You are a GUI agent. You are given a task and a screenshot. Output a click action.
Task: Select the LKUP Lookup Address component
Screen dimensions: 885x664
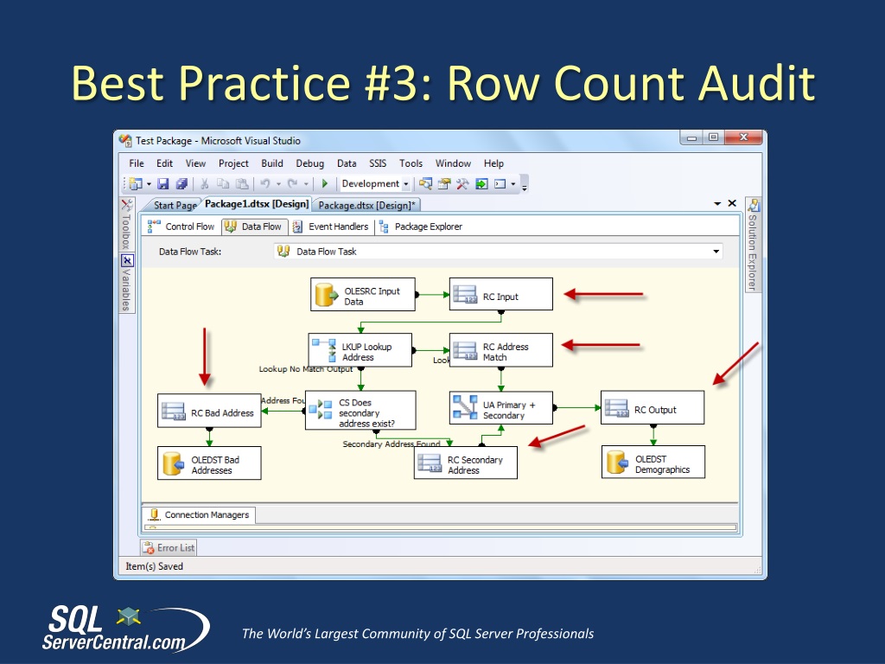pyautogui.click(x=360, y=350)
